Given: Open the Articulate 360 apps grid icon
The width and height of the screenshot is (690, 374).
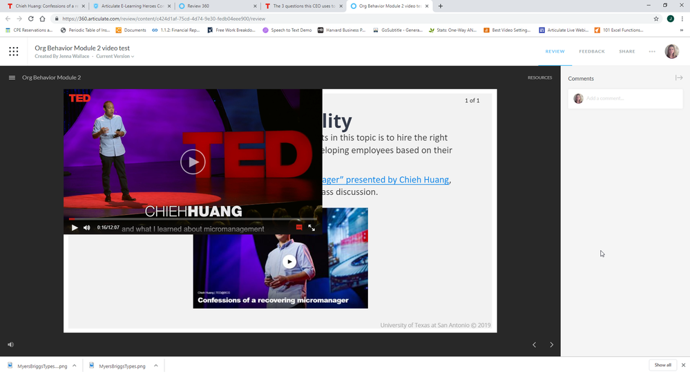Looking at the screenshot, I should (x=14, y=52).
